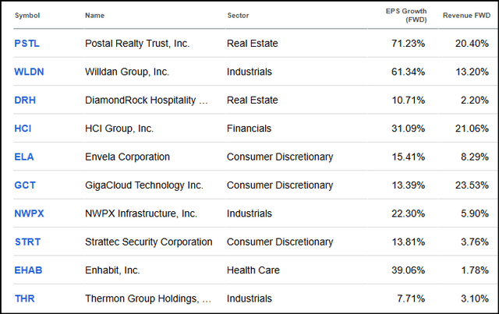Sort by Revenue FWD column header
This screenshot has height=314, width=499.
coord(465,16)
